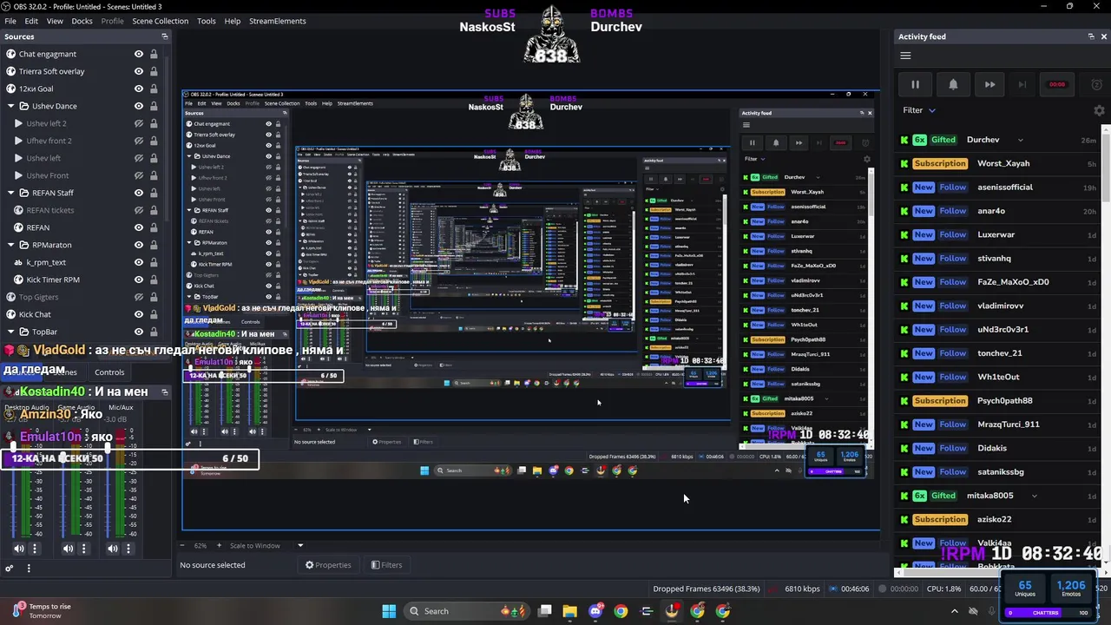Screen dimensions: 1111x625
Task: Lock the 12ки Goal source
Action: coord(154,89)
